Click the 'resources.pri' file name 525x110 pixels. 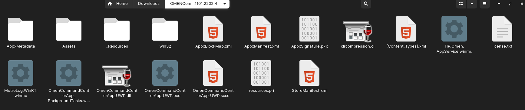point(261,91)
